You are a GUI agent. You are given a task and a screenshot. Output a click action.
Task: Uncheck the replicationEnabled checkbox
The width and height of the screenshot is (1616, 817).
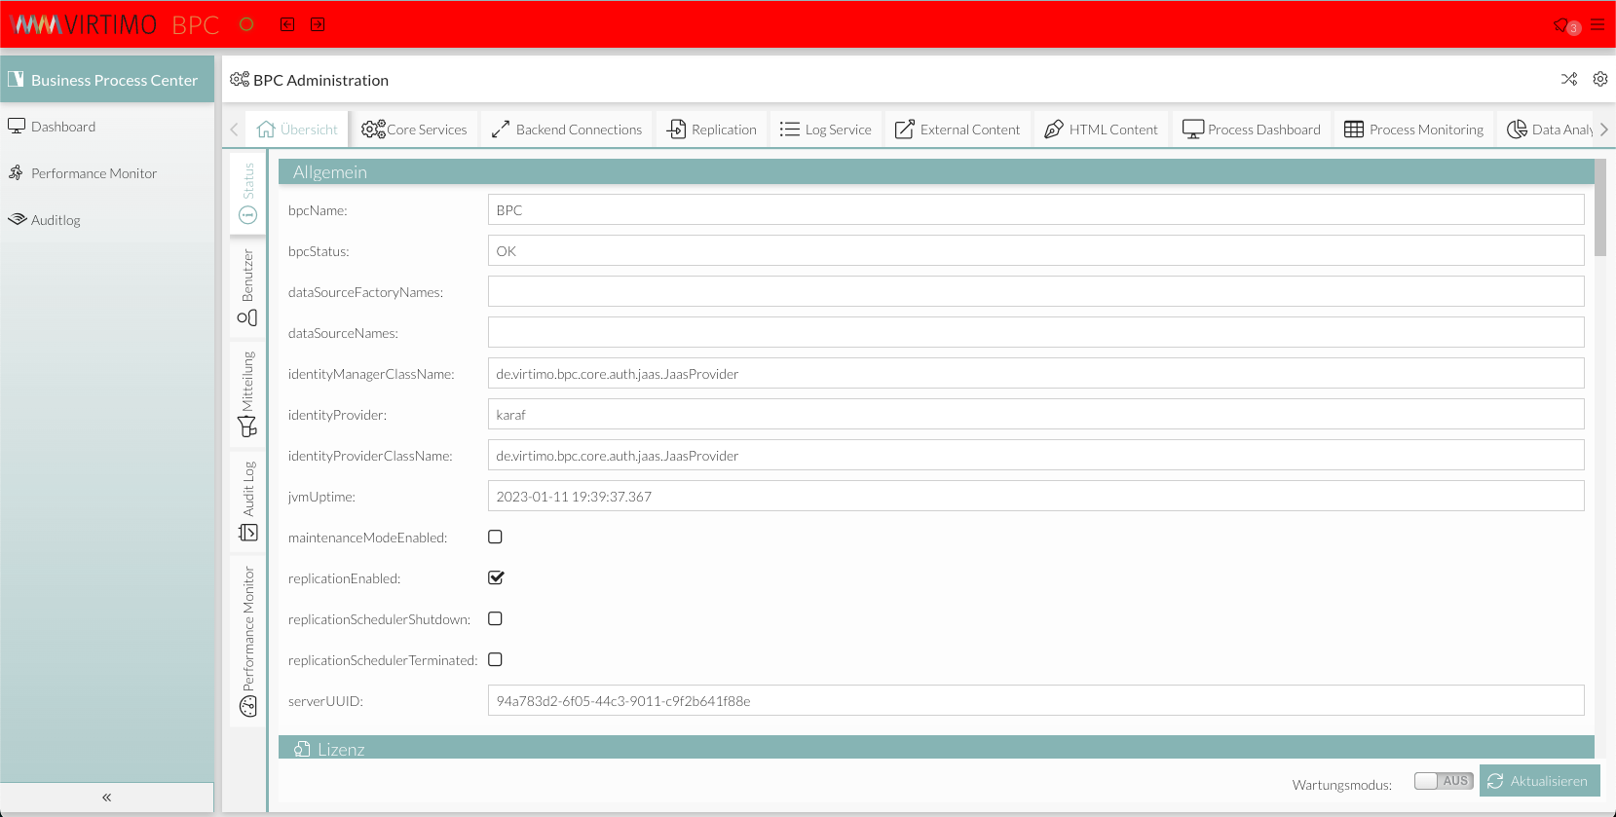click(x=495, y=578)
